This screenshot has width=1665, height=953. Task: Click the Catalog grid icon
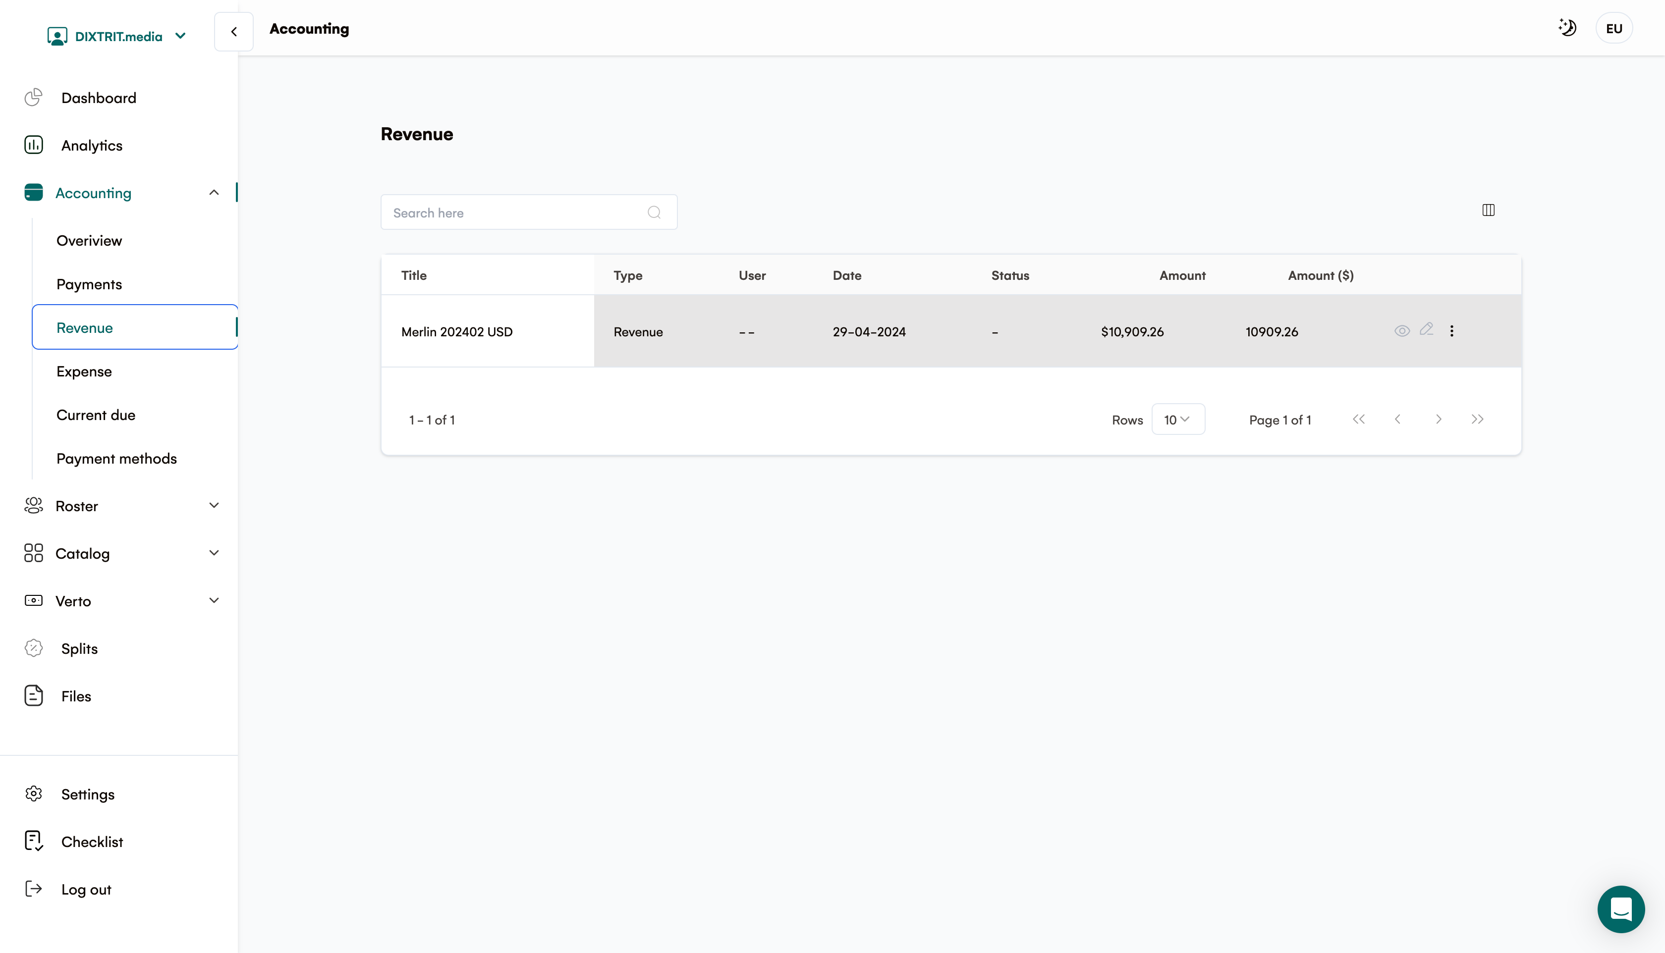(x=33, y=553)
